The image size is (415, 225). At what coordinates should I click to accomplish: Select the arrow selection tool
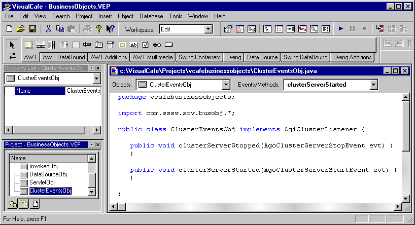(x=12, y=45)
